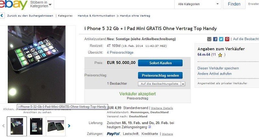Click the Finden search button
259x137 pixels.
click(234, 4)
